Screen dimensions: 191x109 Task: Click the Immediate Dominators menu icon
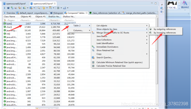[93, 47]
